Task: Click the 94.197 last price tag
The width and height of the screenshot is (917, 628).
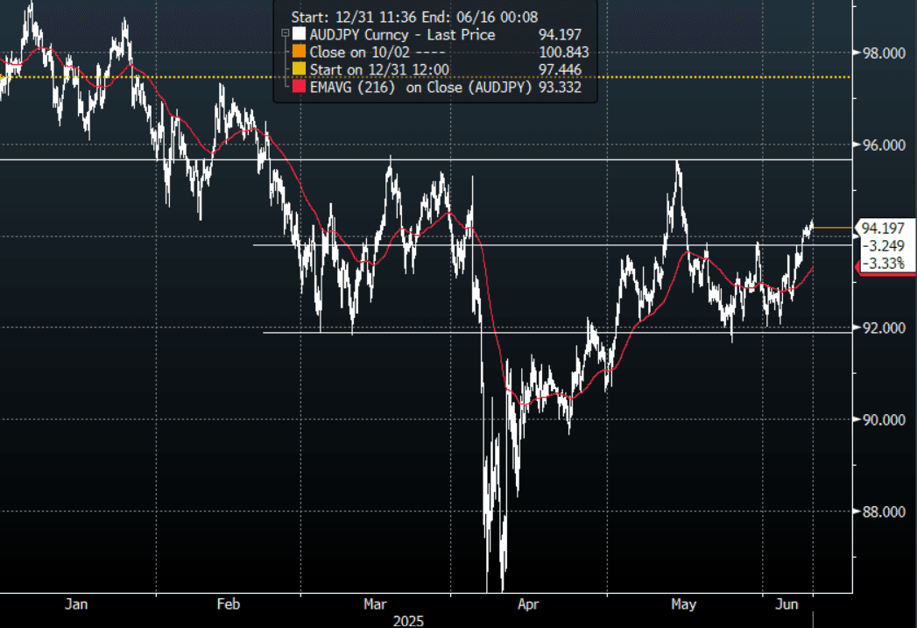Action: click(x=882, y=229)
